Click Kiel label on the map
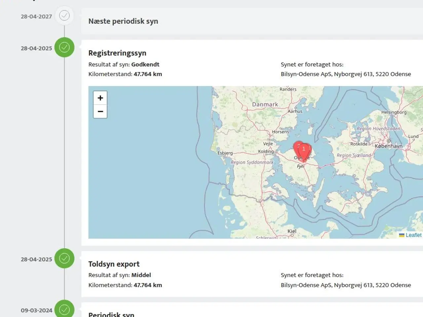The height and width of the screenshot is (317, 423). point(292,231)
